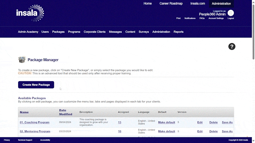The image size is (255, 143).
Task: Open 02. Mentoring Program package
Action: tap(35, 131)
